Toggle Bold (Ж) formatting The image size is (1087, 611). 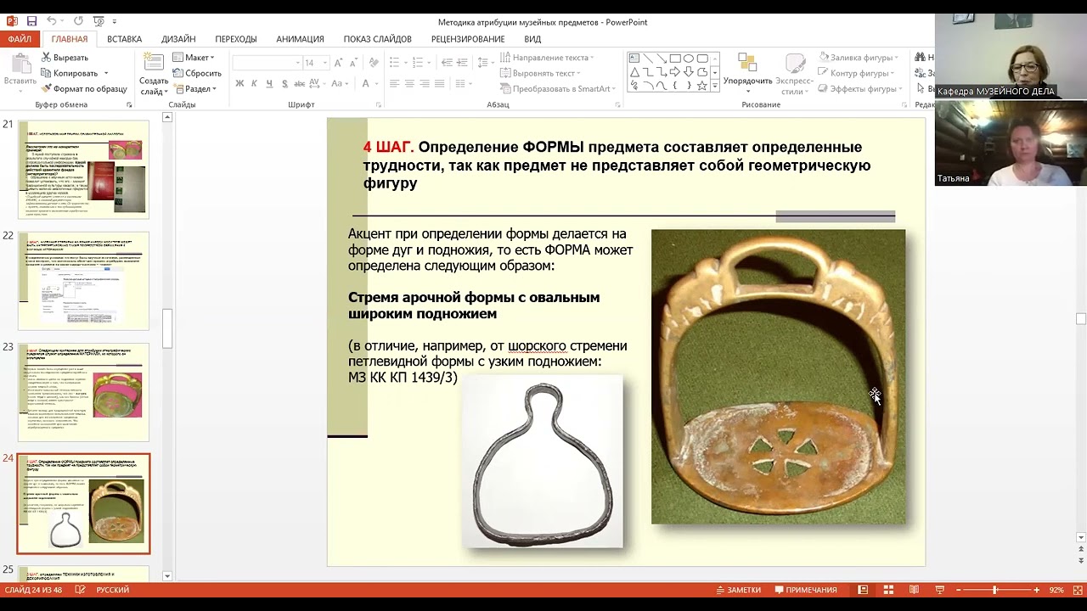(239, 83)
